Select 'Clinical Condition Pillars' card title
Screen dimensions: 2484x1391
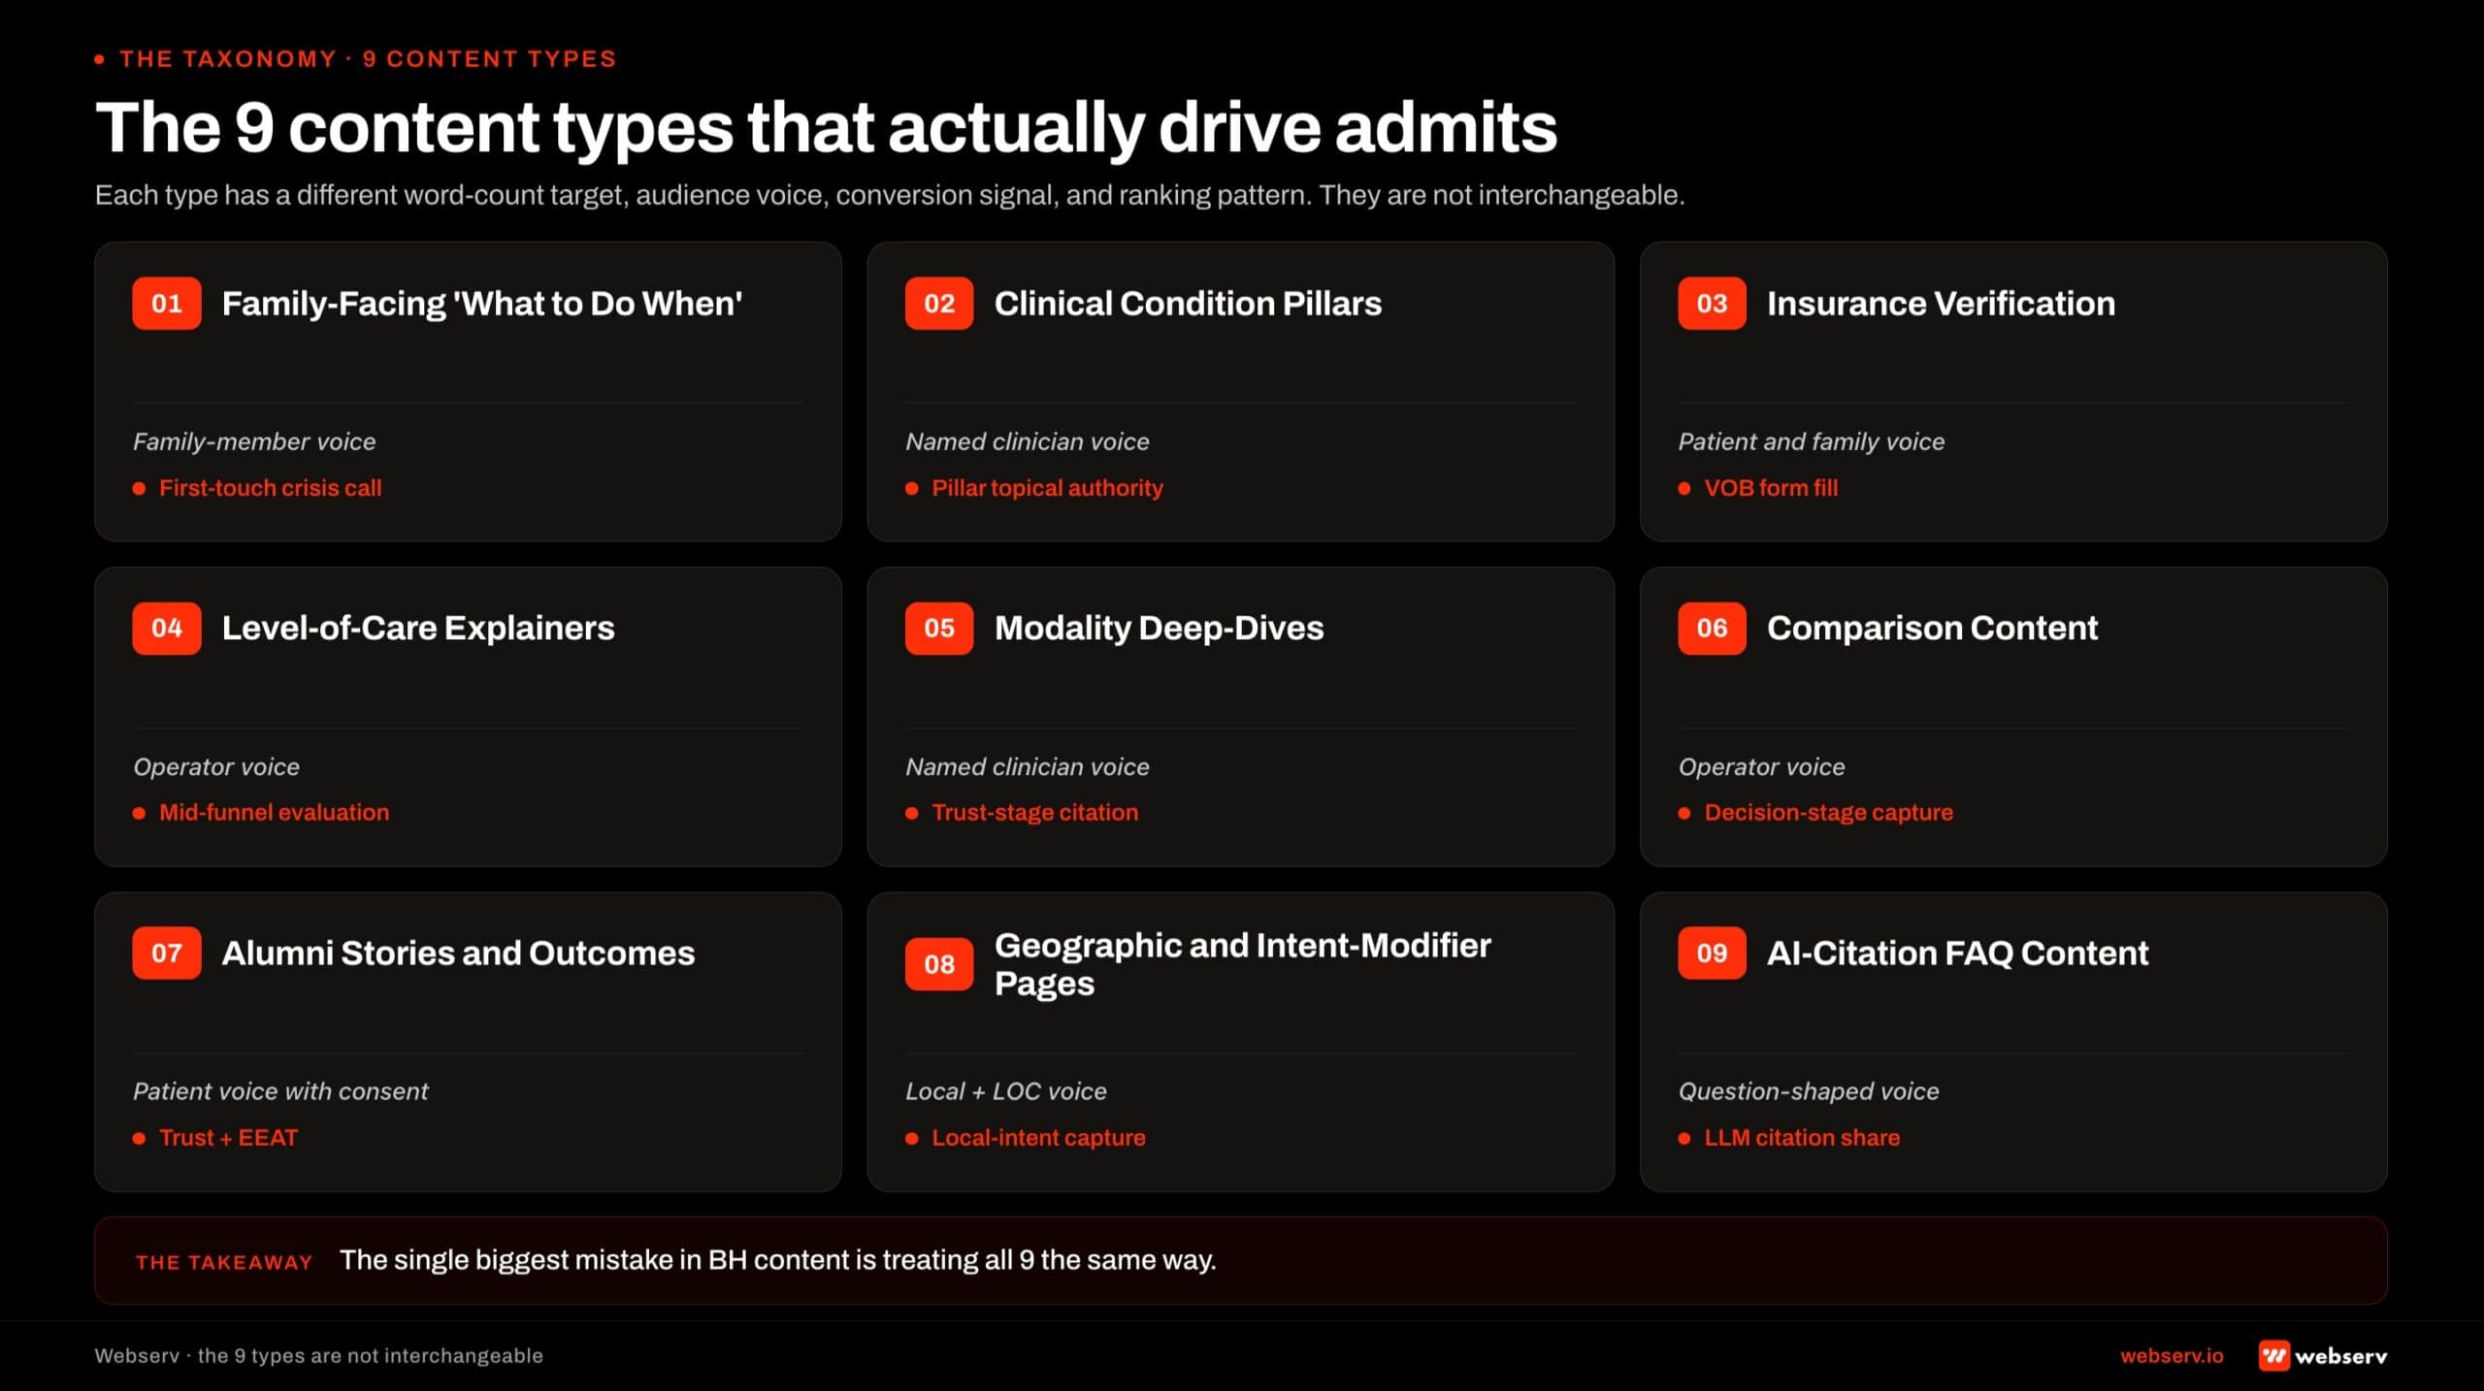click(1188, 304)
